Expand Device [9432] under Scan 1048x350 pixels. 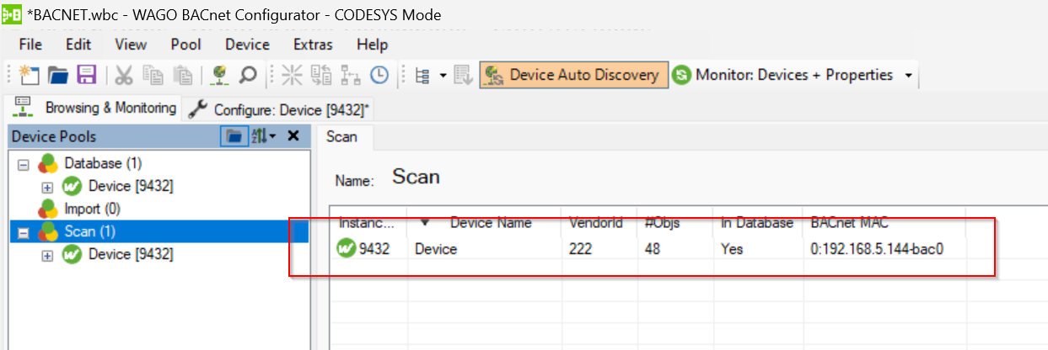(47, 254)
